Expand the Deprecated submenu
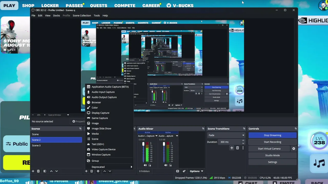This screenshot has width=328, height=184. [110, 167]
